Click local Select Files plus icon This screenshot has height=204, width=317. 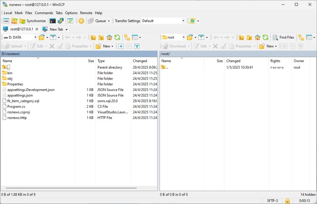click(x=121, y=46)
